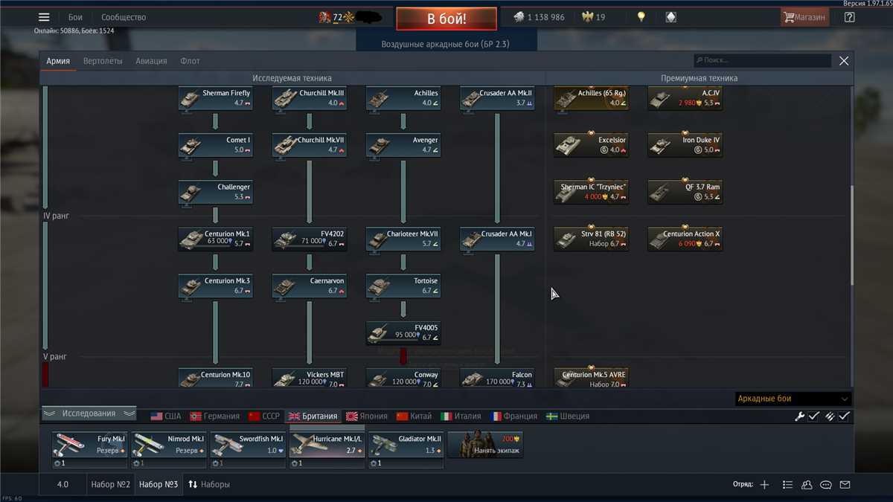Viewport: 893px width, 502px height.
Task: Open the Магазин shop
Action: [804, 17]
